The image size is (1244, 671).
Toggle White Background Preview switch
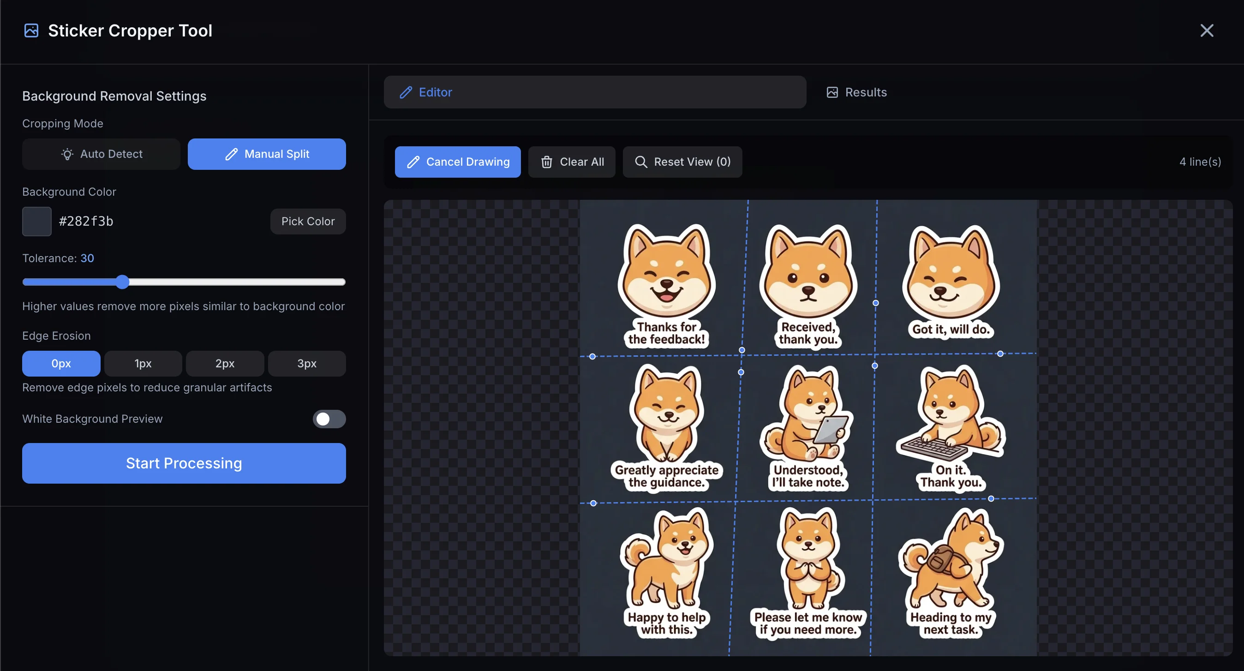pyautogui.click(x=329, y=419)
